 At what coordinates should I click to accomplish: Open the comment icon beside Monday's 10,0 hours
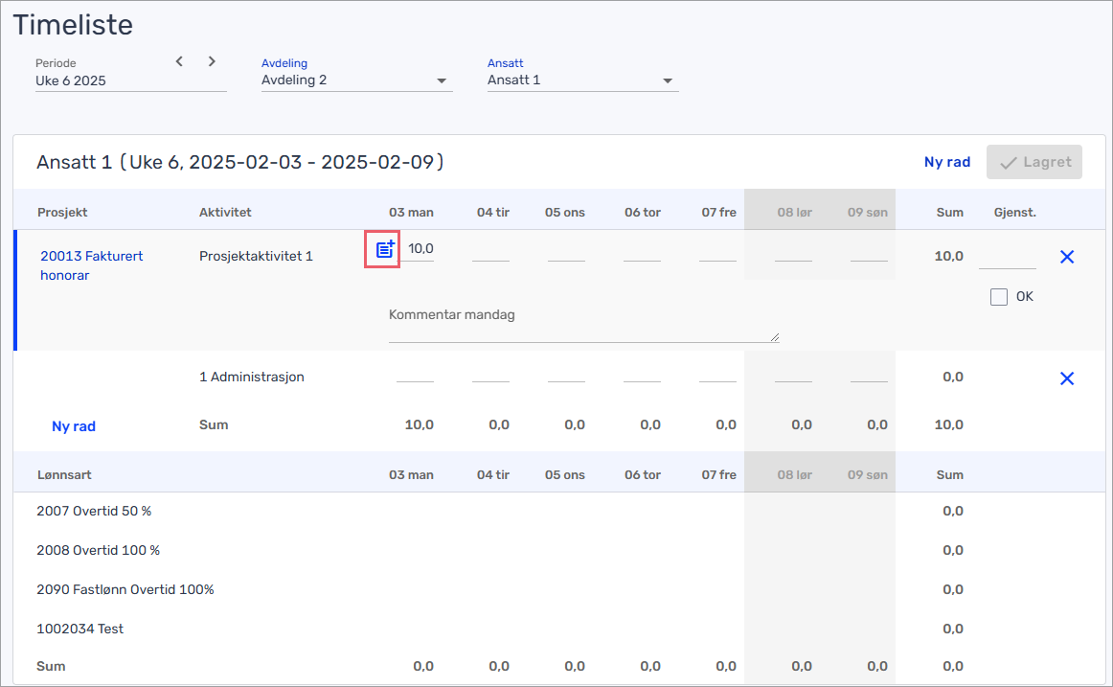[x=384, y=249]
